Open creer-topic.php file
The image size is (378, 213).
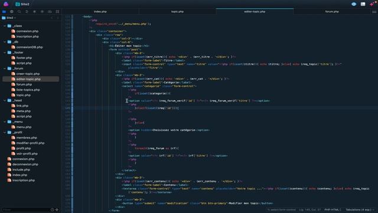[28, 73]
